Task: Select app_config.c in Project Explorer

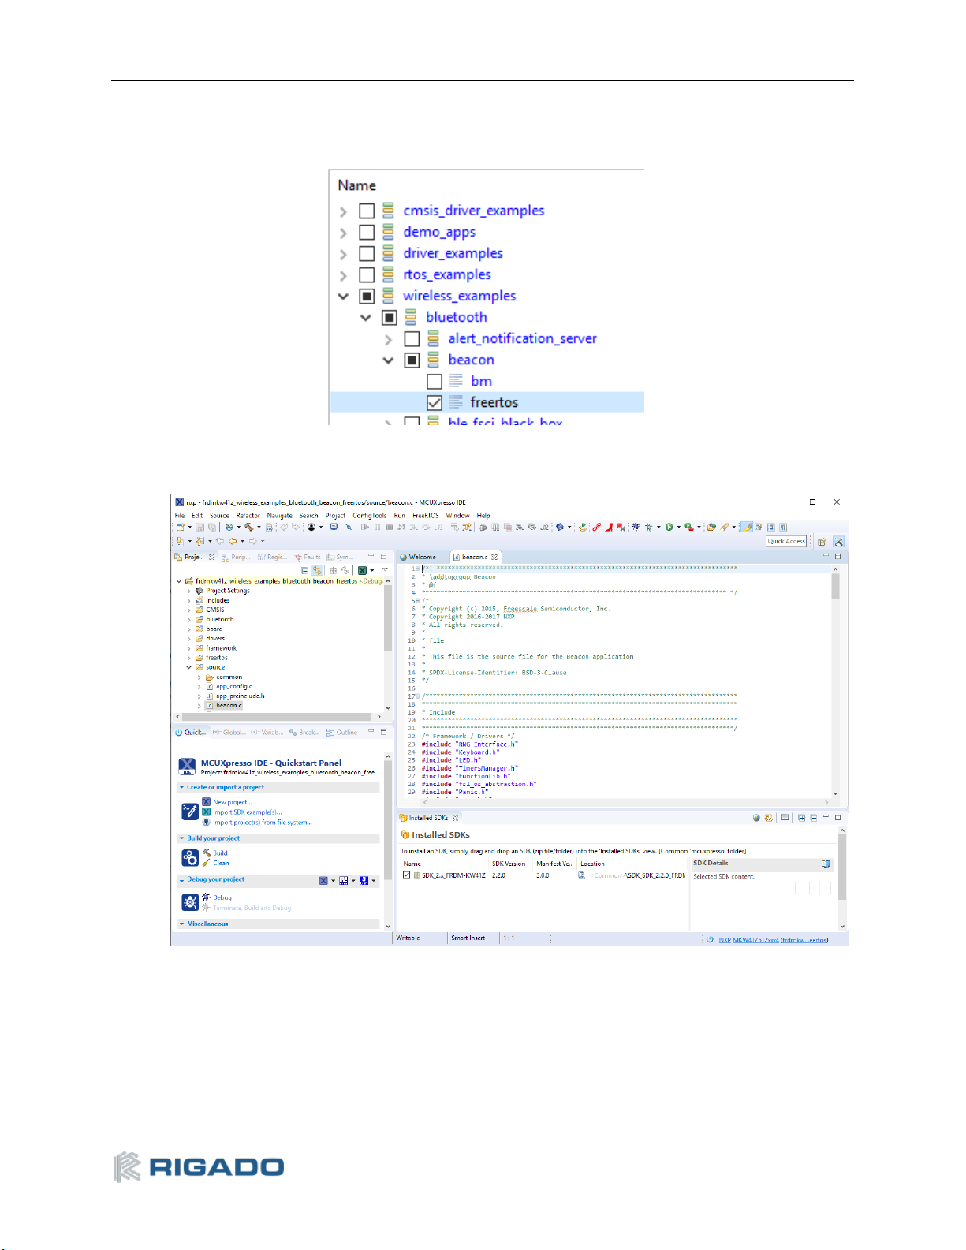Action: click(x=233, y=687)
